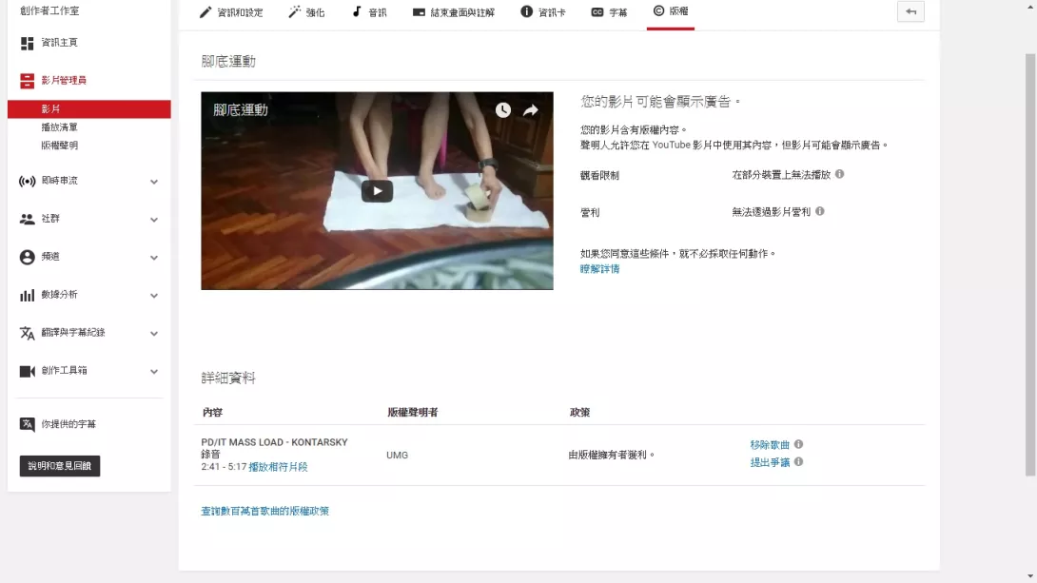Switch to the 音訊 audio tab

pos(369,12)
